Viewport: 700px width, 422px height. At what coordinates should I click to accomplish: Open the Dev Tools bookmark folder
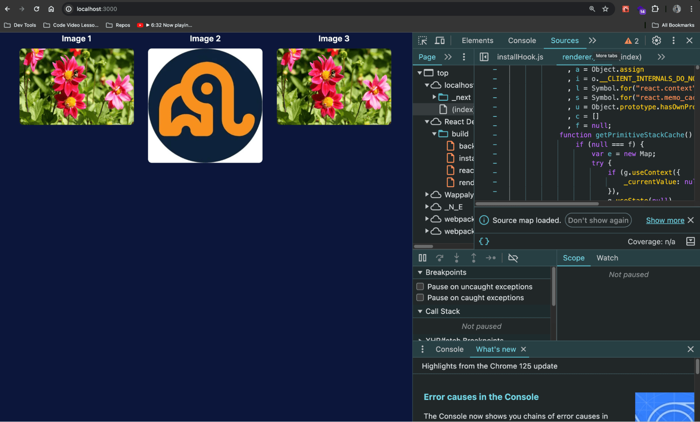pos(20,25)
